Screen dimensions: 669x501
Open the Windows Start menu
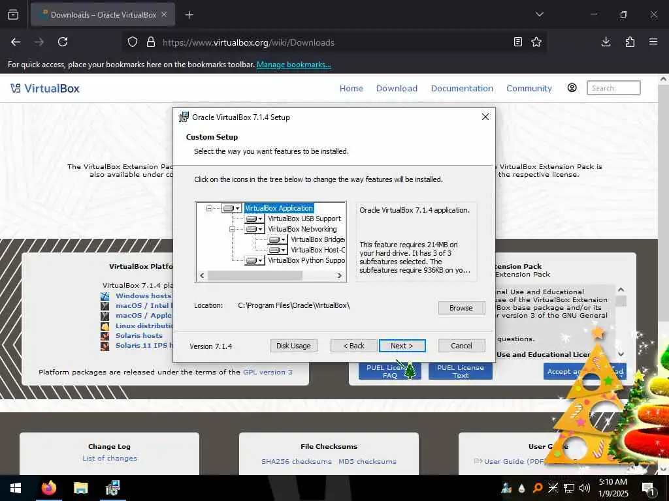pyautogui.click(x=16, y=488)
